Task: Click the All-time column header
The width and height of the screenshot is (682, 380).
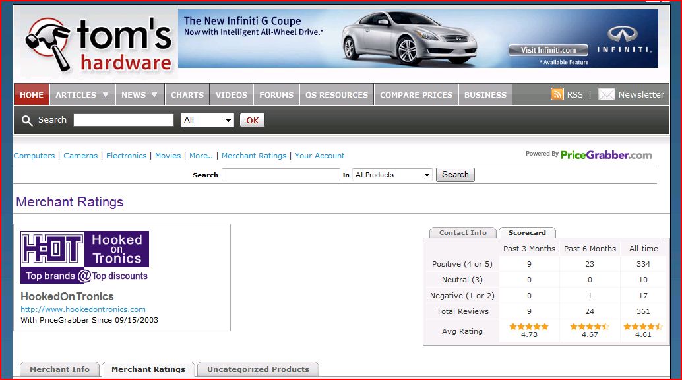Action: point(643,249)
